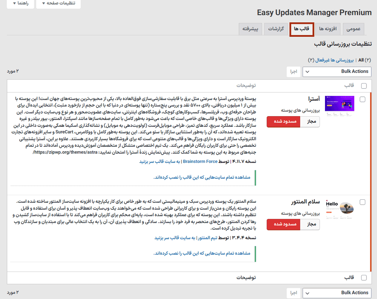View all sites with آسترا installed
The width and height of the screenshot is (377, 299).
tap(202, 178)
